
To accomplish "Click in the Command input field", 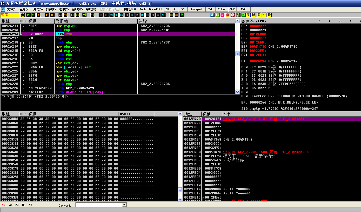I will pos(99,205).
